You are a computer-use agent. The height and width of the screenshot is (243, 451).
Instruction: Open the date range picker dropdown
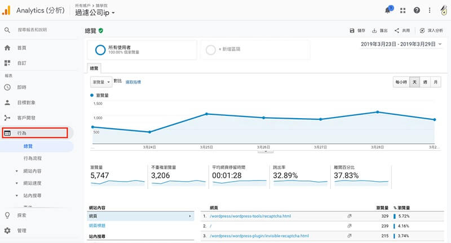[x=401, y=44]
